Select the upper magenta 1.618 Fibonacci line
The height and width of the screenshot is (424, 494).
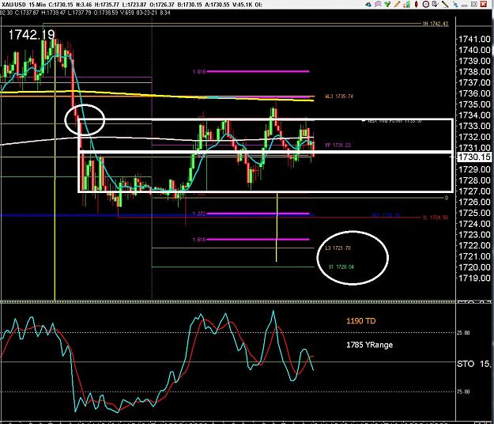click(258, 71)
